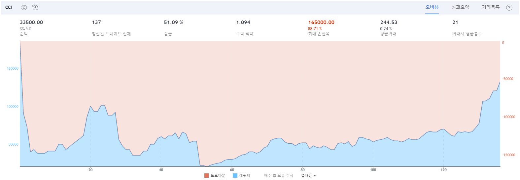
Task: Switch to the 오버뷰 tab
Action: 432,7
